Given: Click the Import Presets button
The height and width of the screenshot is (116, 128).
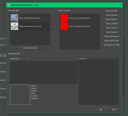Looking at the screenshot, I should click(112, 28).
